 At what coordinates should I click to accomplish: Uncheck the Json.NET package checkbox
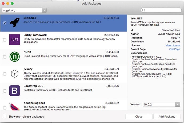(5, 23)
